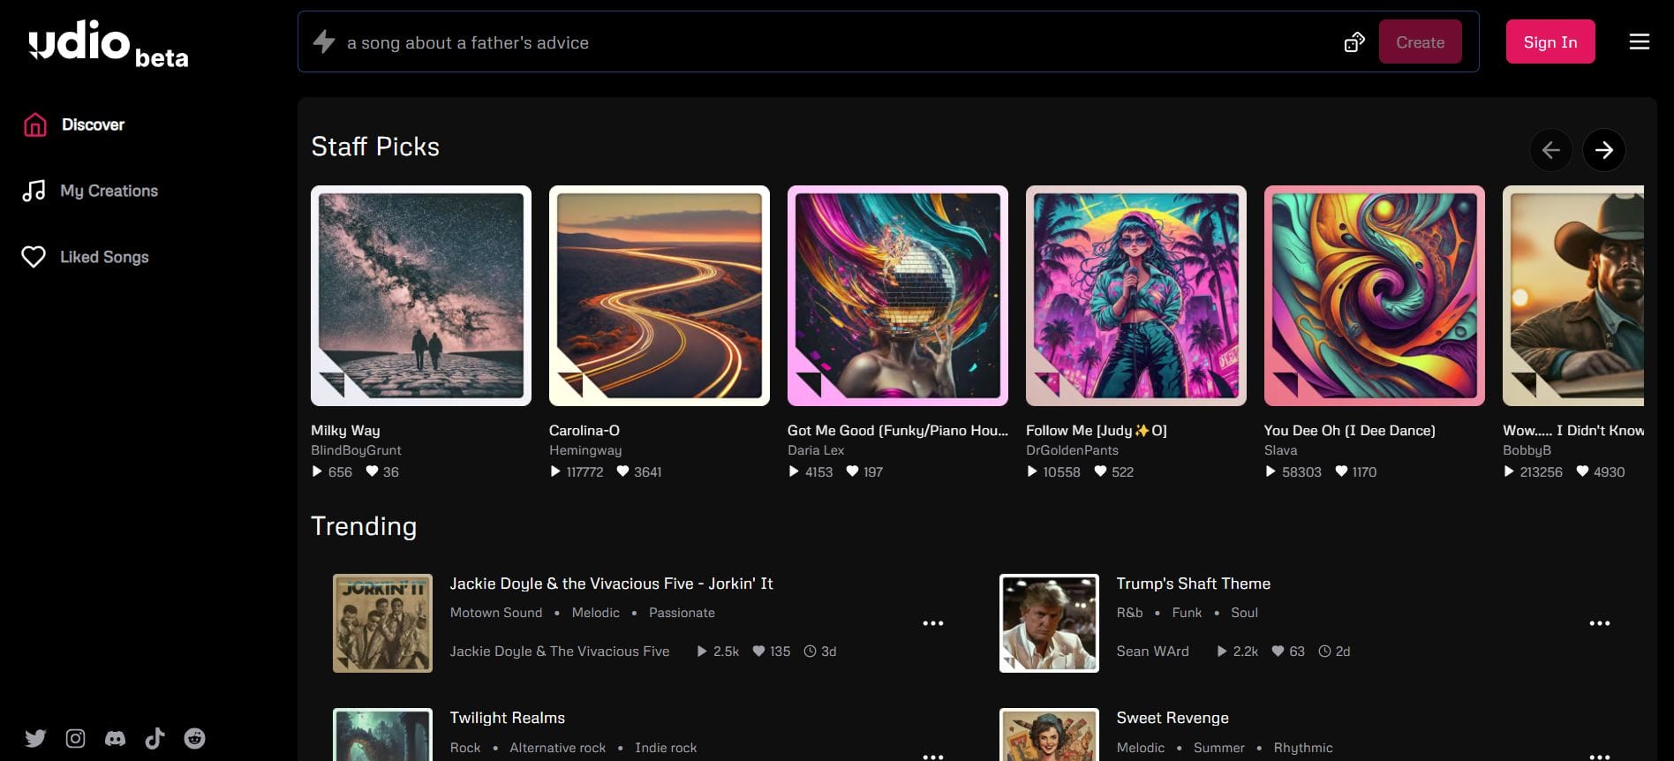Click heart icon under You Dee Oh
This screenshot has width=1674, height=761.
point(1341,471)
